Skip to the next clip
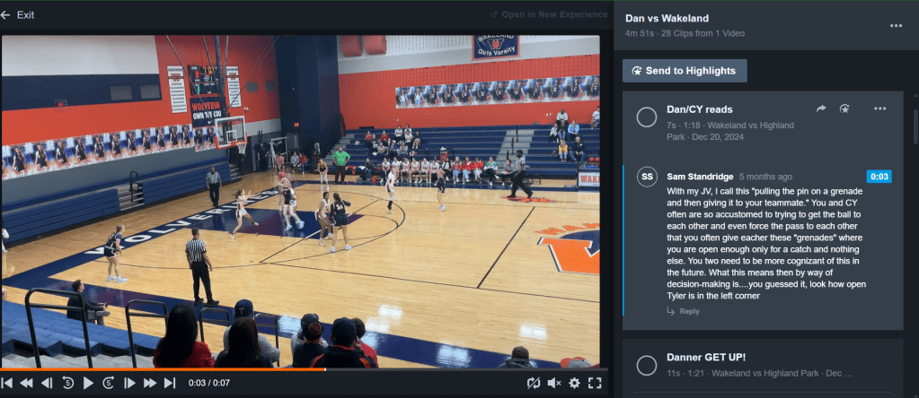 (169, 383)
